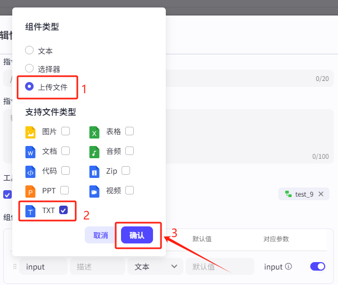Click the image file type icon
This screenshot has width=338, height=285.
coord(31,132)
